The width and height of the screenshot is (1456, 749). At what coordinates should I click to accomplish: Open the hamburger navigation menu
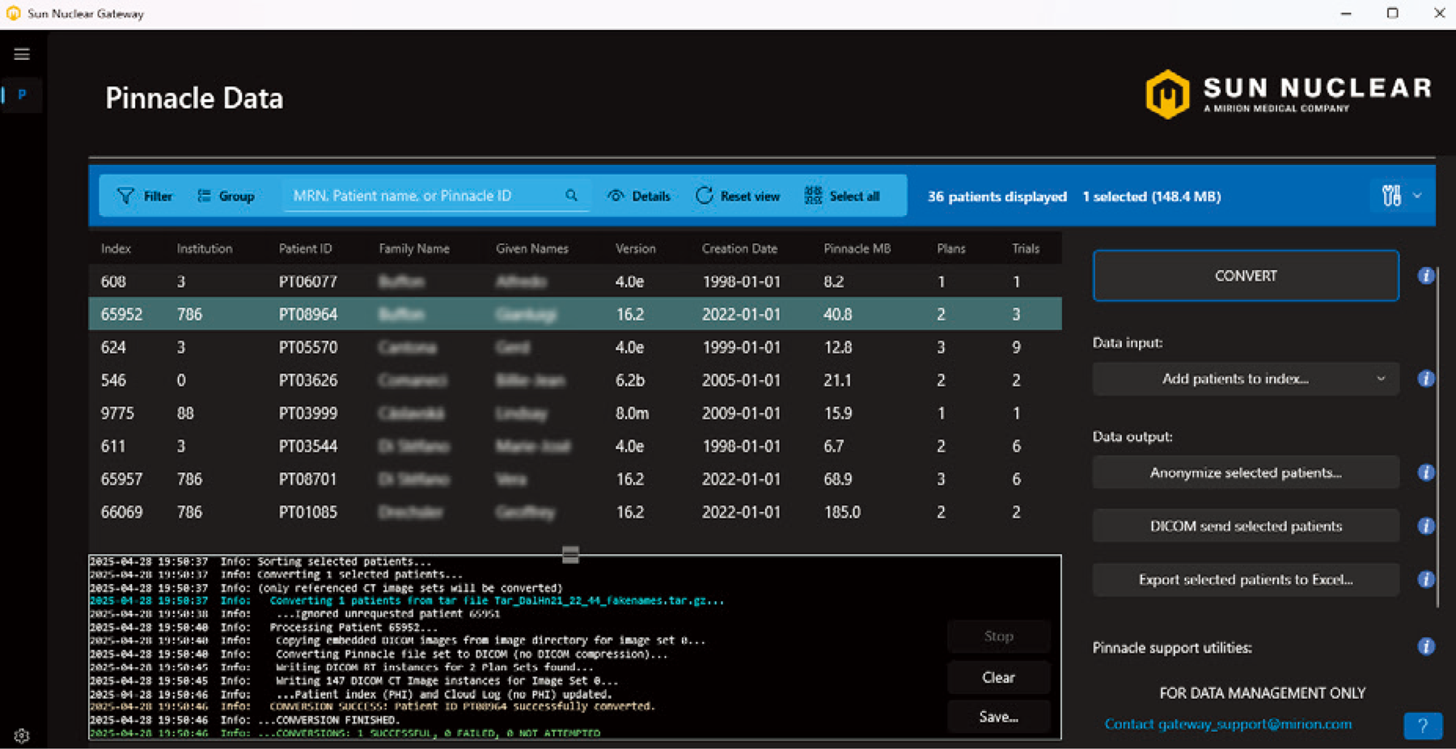(x=22, y=54)
